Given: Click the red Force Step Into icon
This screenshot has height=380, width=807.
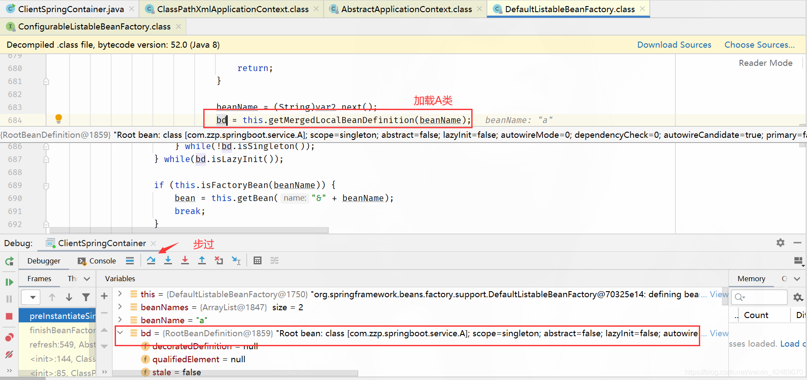Looking at the screenshot, I should pos(185,260).
